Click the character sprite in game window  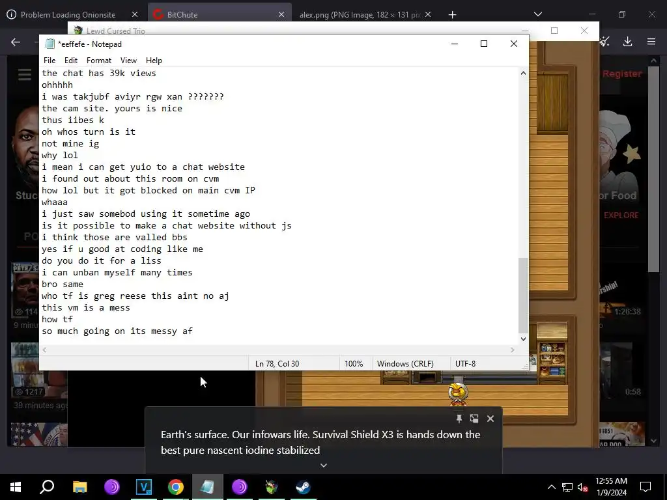458,394
